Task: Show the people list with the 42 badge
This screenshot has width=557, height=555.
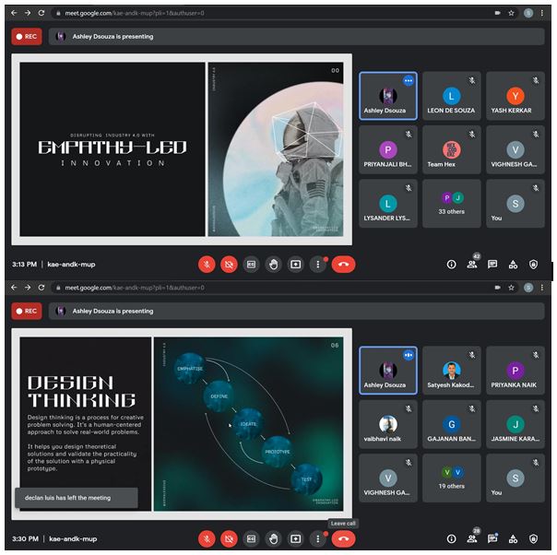Action: click(x=472, y=265)
